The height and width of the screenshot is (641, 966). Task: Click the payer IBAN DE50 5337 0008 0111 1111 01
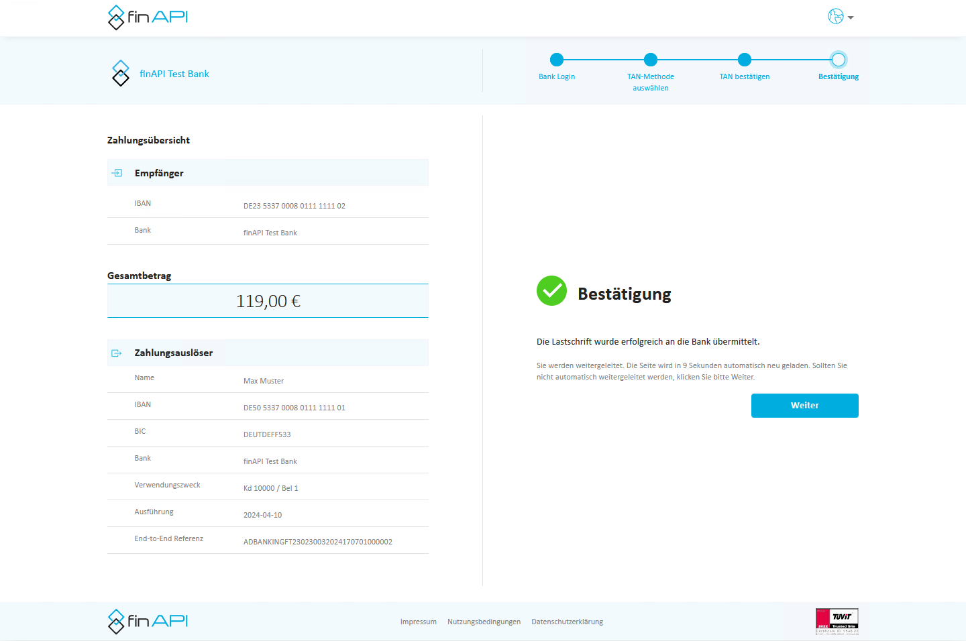(x=294, y=408)
